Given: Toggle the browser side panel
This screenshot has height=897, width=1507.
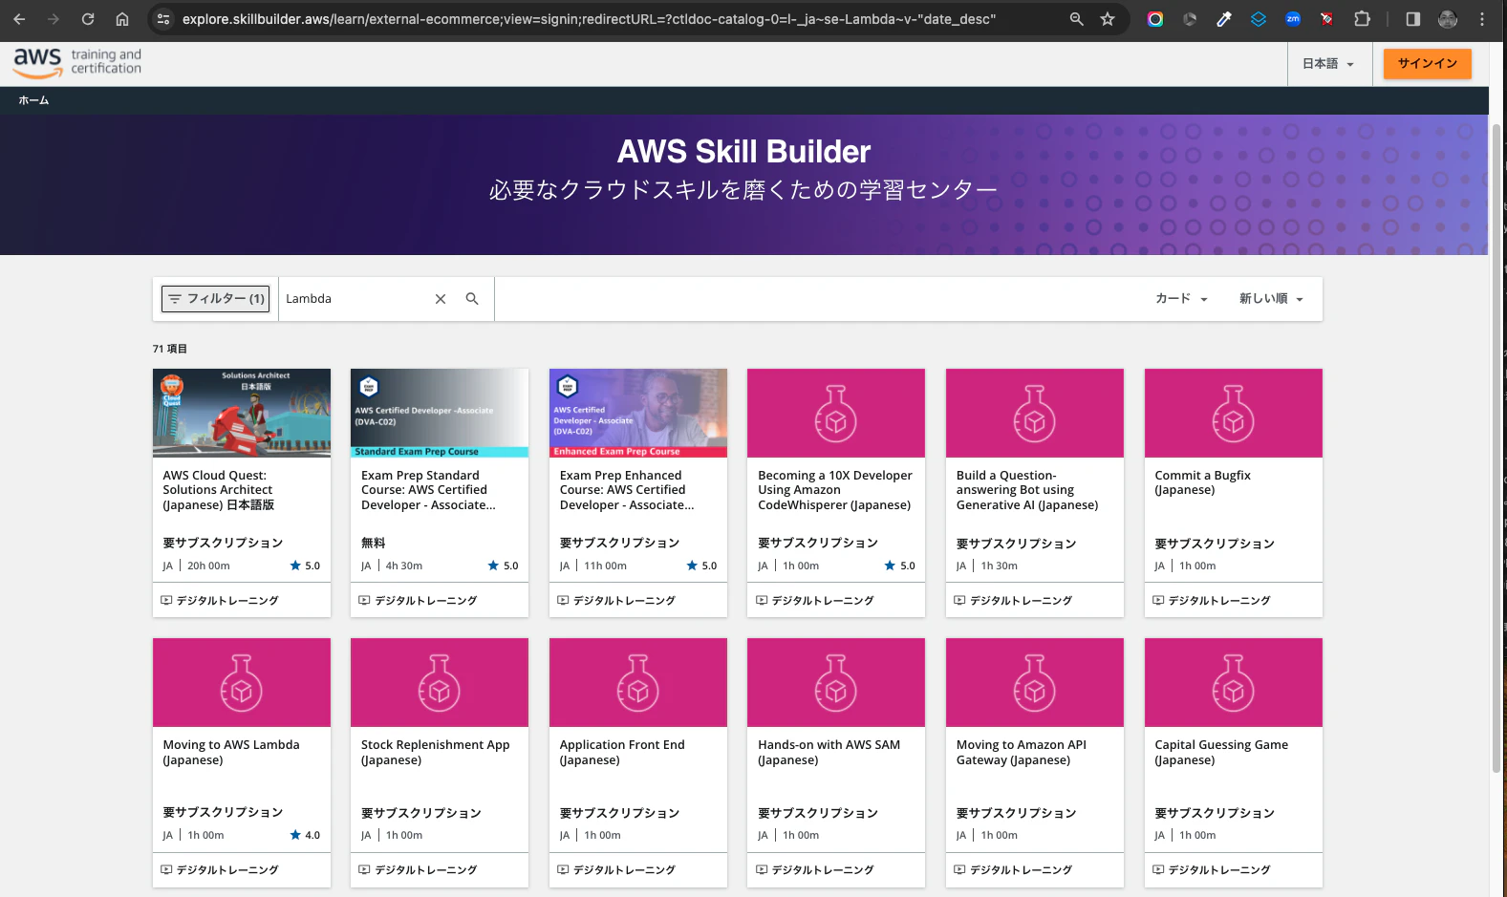Looking at the screenshot, I should [x=1412, y=19].
